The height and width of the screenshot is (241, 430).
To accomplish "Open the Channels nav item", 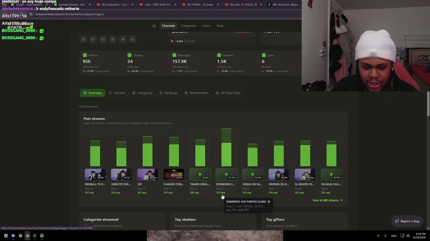I will pos(168,26).
